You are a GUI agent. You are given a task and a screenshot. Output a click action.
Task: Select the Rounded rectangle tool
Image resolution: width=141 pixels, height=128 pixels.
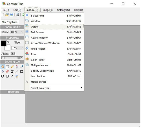coord(7,76)
